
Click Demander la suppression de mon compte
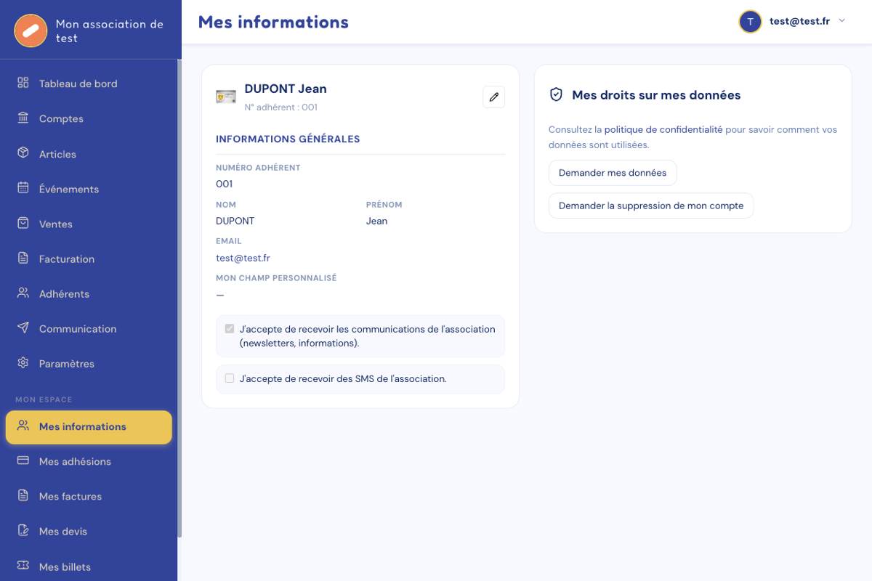[651, 206]
